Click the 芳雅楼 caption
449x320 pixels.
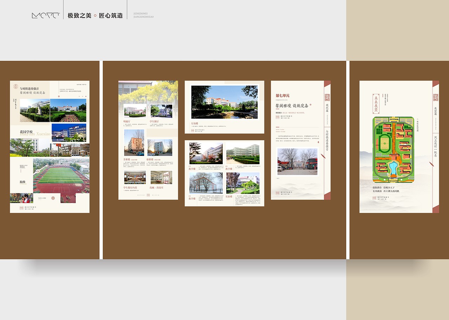(127, 159)
